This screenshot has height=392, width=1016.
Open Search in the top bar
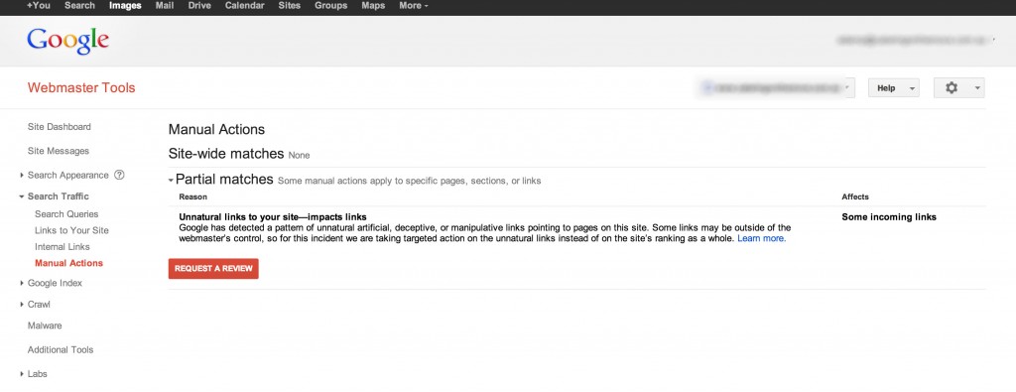tap(79, 6)
